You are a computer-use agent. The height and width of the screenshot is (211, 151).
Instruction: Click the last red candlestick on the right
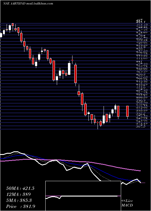[127, 111]
